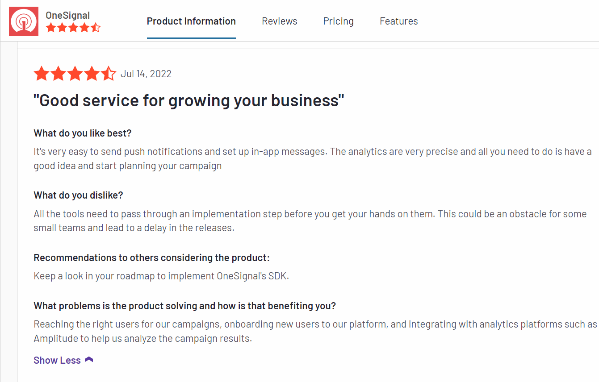599x382 pixels.
Task: Click the "What do you dislike?" heading
Action: 78,195
